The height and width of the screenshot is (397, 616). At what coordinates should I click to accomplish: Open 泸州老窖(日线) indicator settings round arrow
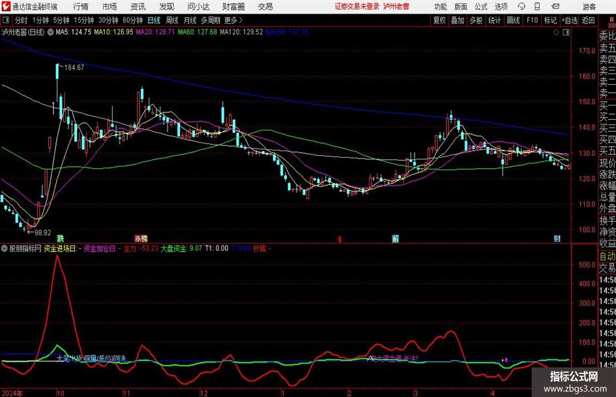(50, 32)
